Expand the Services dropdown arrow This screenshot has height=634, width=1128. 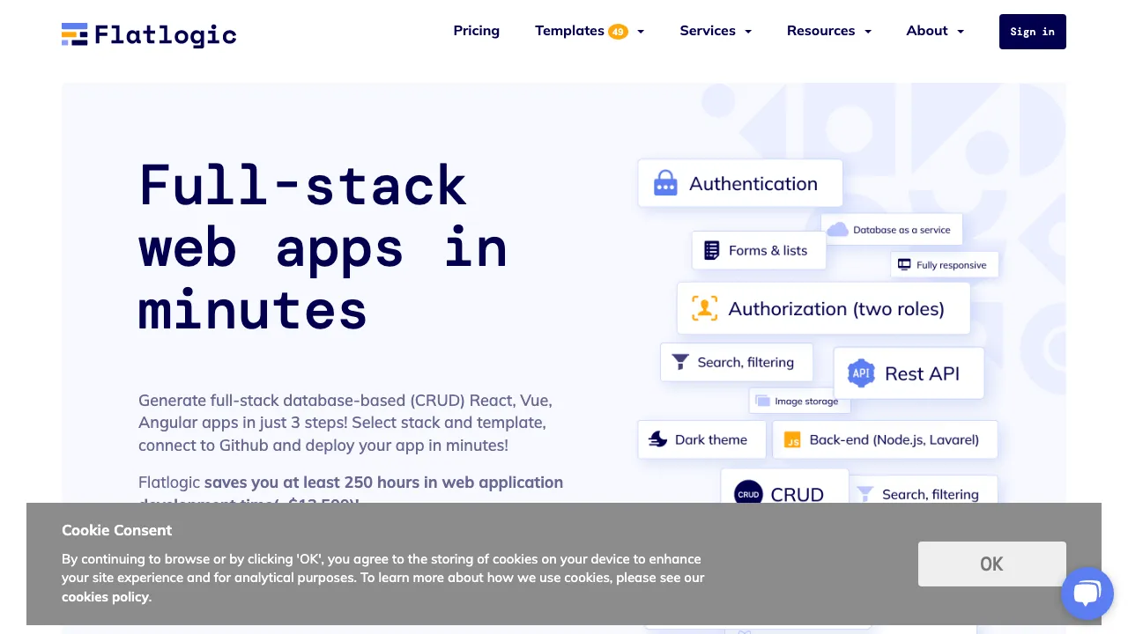click(x=748, y=32)
